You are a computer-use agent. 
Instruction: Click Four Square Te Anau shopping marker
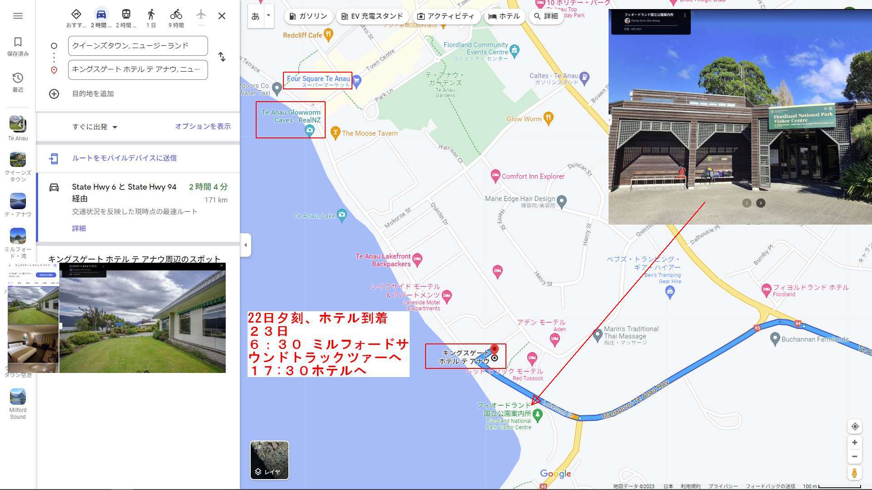click(357, 81)
